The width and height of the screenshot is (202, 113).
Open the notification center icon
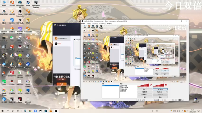(x=198, y=111)
